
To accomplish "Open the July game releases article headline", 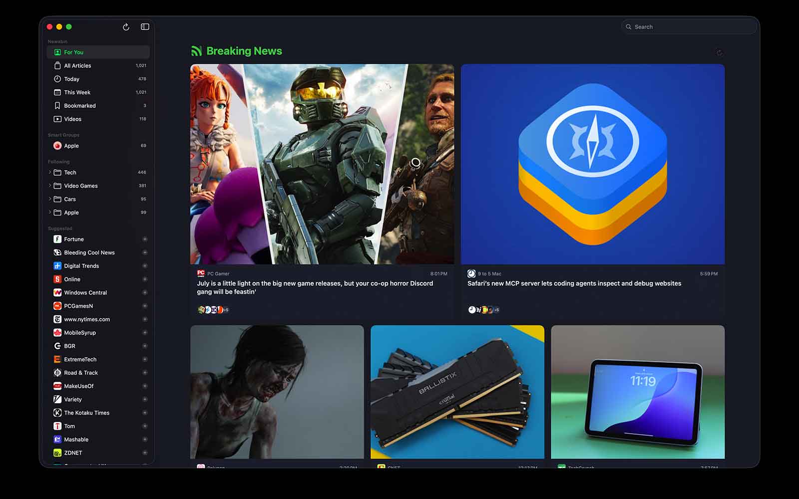I will (315, 287).
